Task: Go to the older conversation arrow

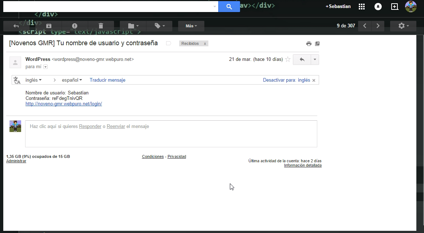Action: 378,26
